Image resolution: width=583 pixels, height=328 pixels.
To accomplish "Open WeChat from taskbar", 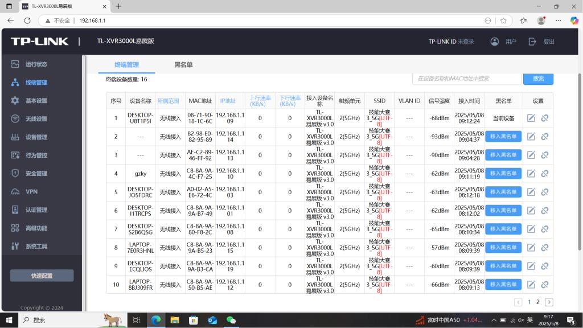I will (231, 320).
